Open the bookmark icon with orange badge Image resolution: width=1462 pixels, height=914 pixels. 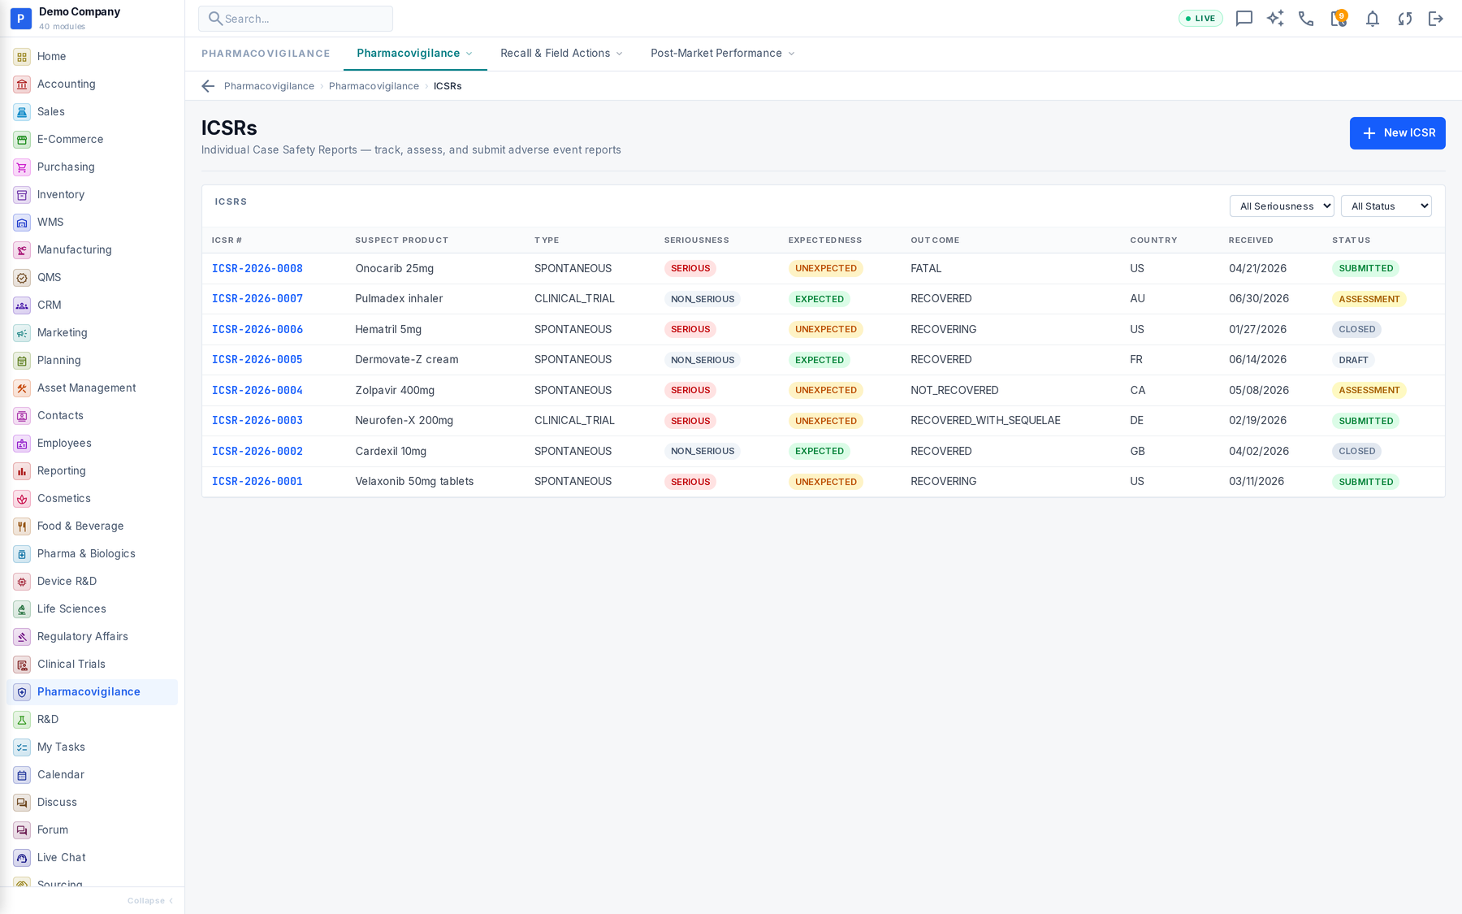pos(1339,18)
